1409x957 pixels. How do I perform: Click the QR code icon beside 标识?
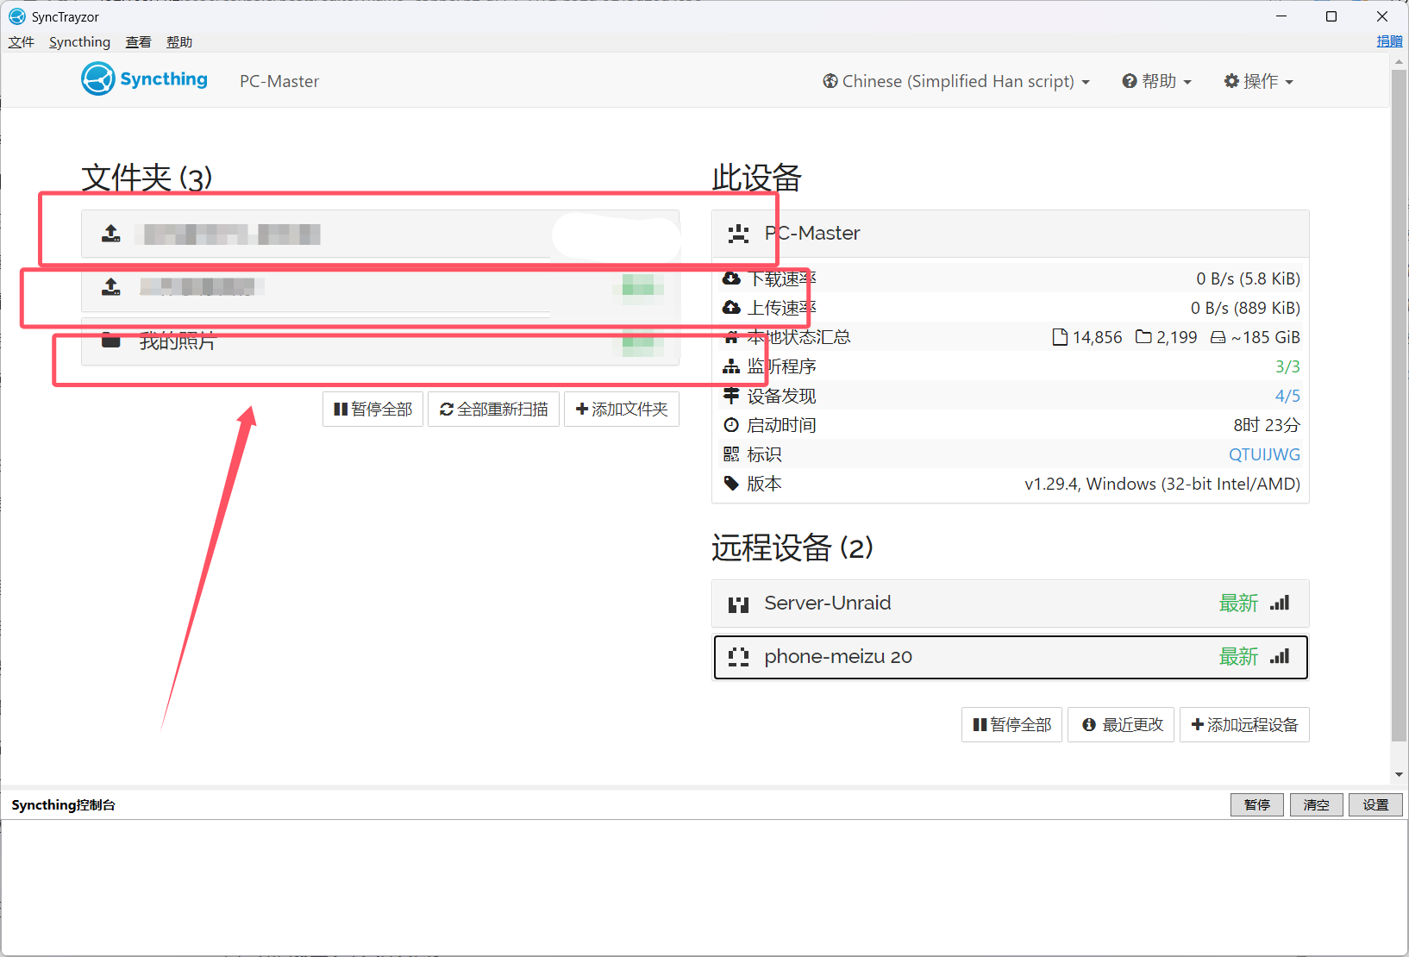[731, 454]
